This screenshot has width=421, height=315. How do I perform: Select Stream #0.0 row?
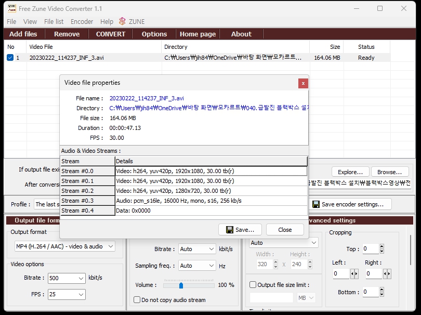(x=183, y=171)
